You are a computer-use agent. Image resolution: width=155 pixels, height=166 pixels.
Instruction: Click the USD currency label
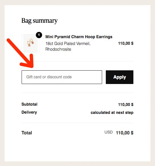(108, 132)
